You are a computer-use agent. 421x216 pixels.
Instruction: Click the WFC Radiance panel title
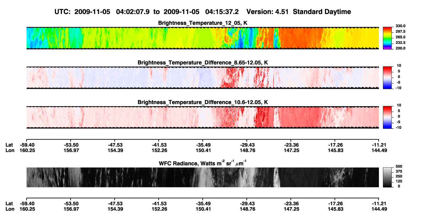203,163
